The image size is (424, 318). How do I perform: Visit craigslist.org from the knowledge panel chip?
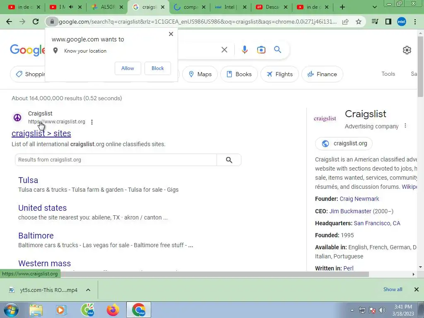pos(344,143)
